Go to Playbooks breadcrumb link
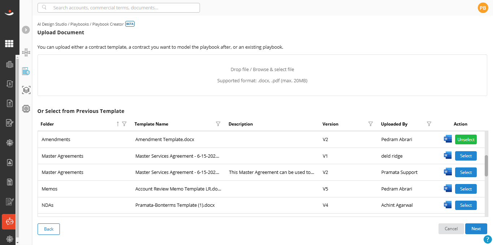The height and width of the screenshot is (245, 493). [x=79, y=24]
